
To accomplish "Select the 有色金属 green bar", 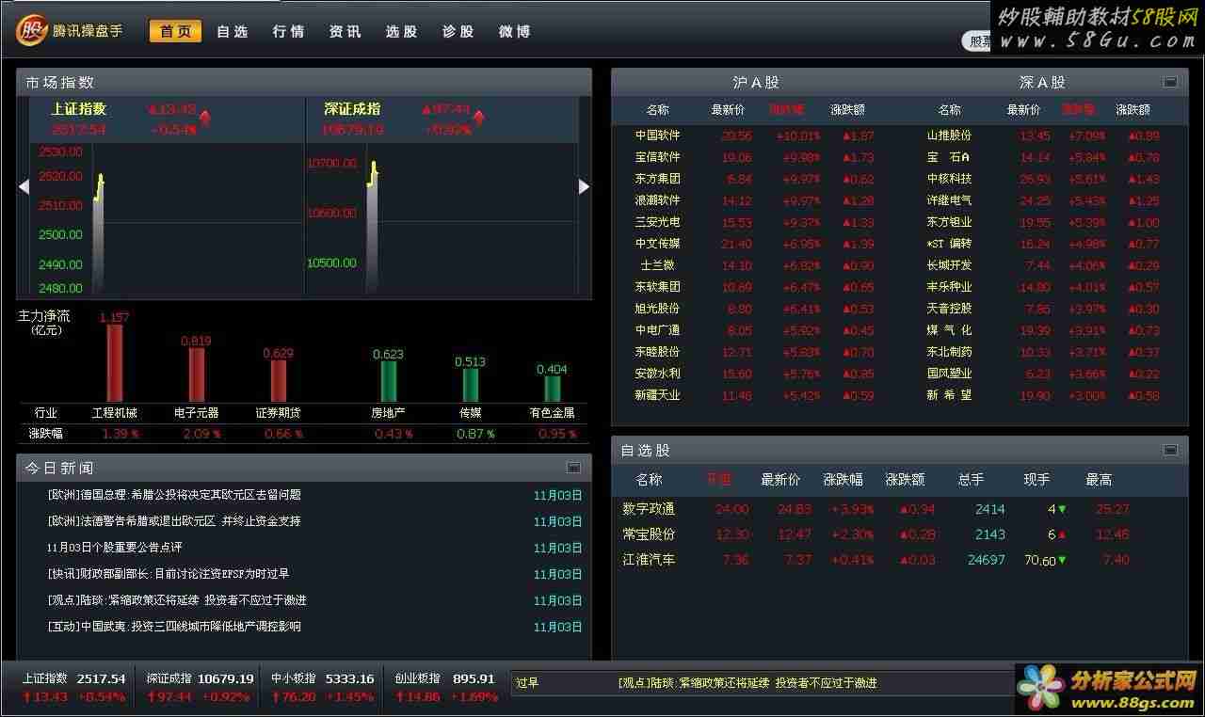I will (x=553, y=389).
